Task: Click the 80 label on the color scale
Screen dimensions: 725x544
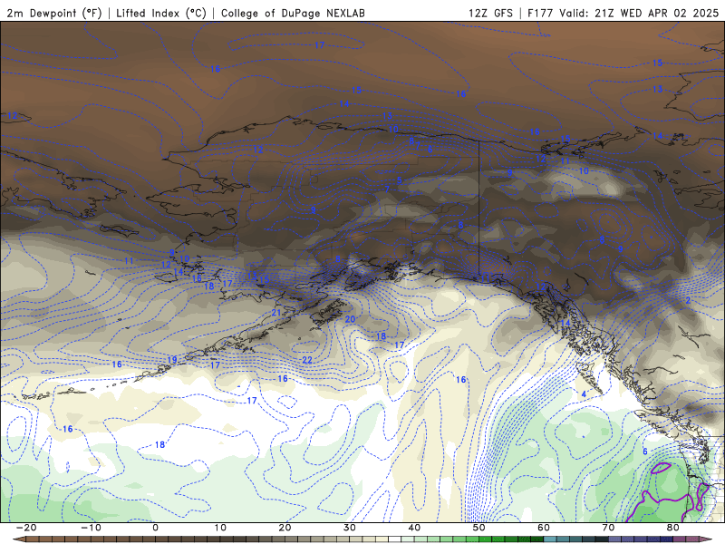Action: pos(673,528)
